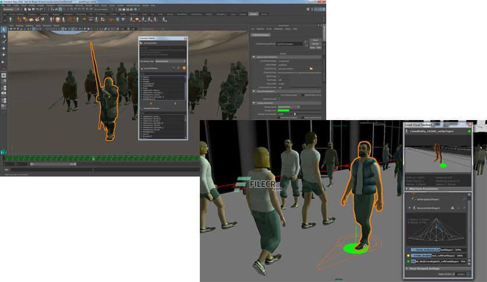Collapse the Mind Data Parameters section

[407, 189]
